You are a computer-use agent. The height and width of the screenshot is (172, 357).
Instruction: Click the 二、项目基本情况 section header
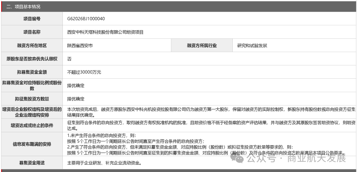point(23,7)
